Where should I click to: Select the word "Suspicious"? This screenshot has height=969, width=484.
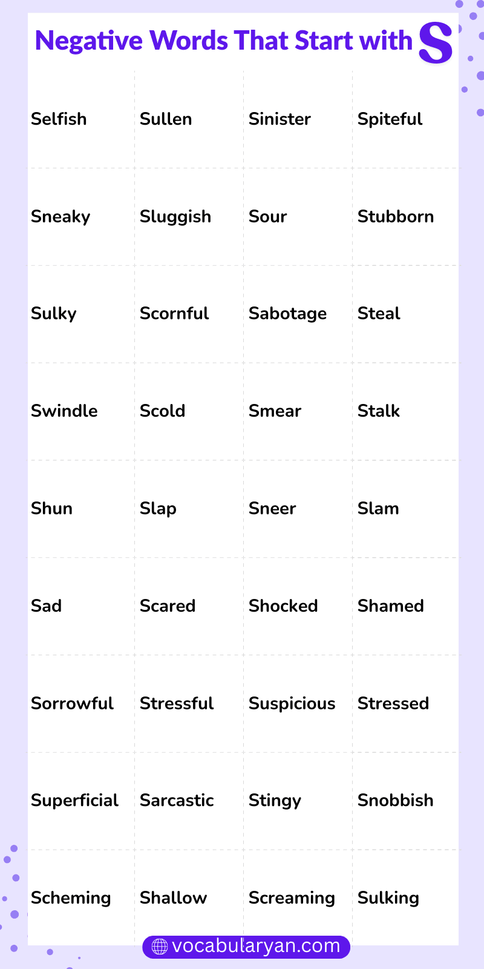[292, 703]
